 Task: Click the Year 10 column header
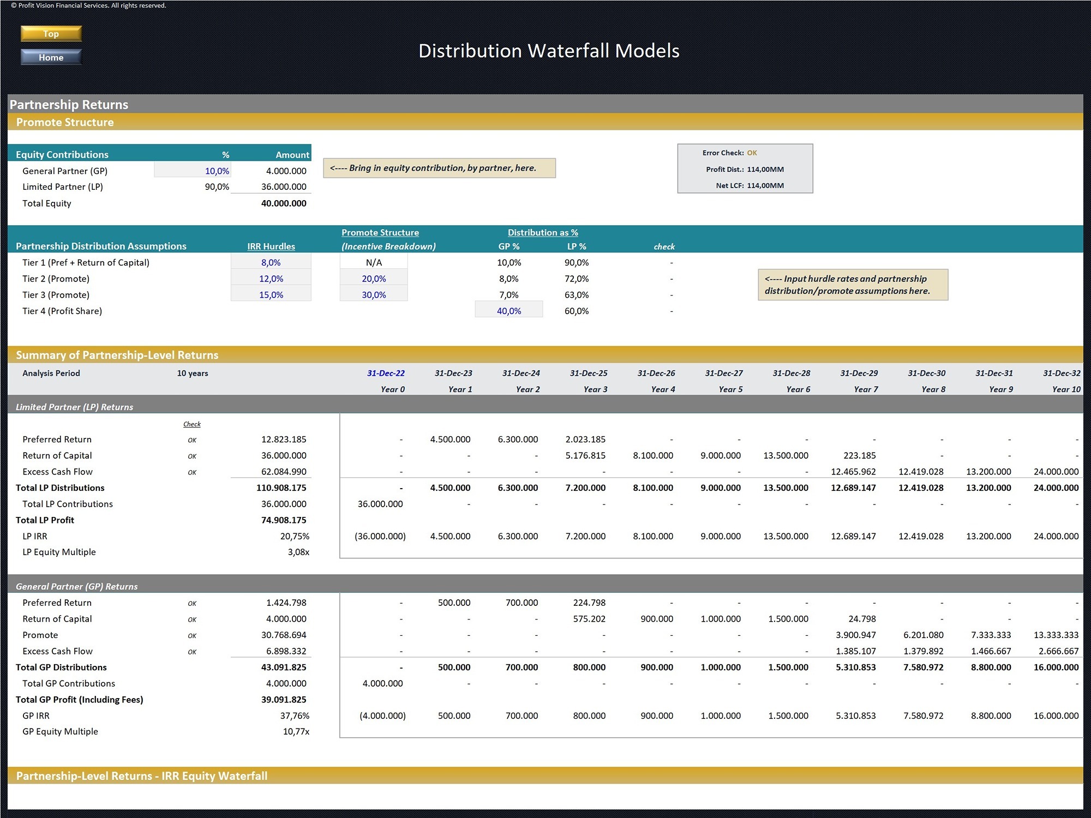click(x=1066, y=389)
